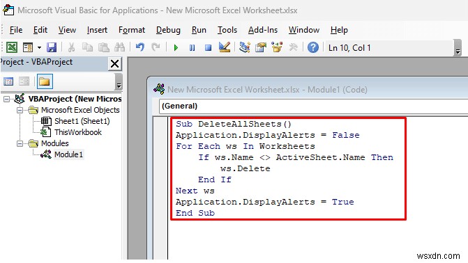Toggle Folders view in Project panel

45,81
